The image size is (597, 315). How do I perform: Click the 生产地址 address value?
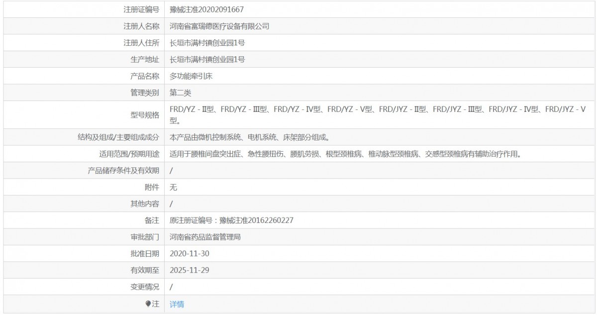tap(207, 59)
